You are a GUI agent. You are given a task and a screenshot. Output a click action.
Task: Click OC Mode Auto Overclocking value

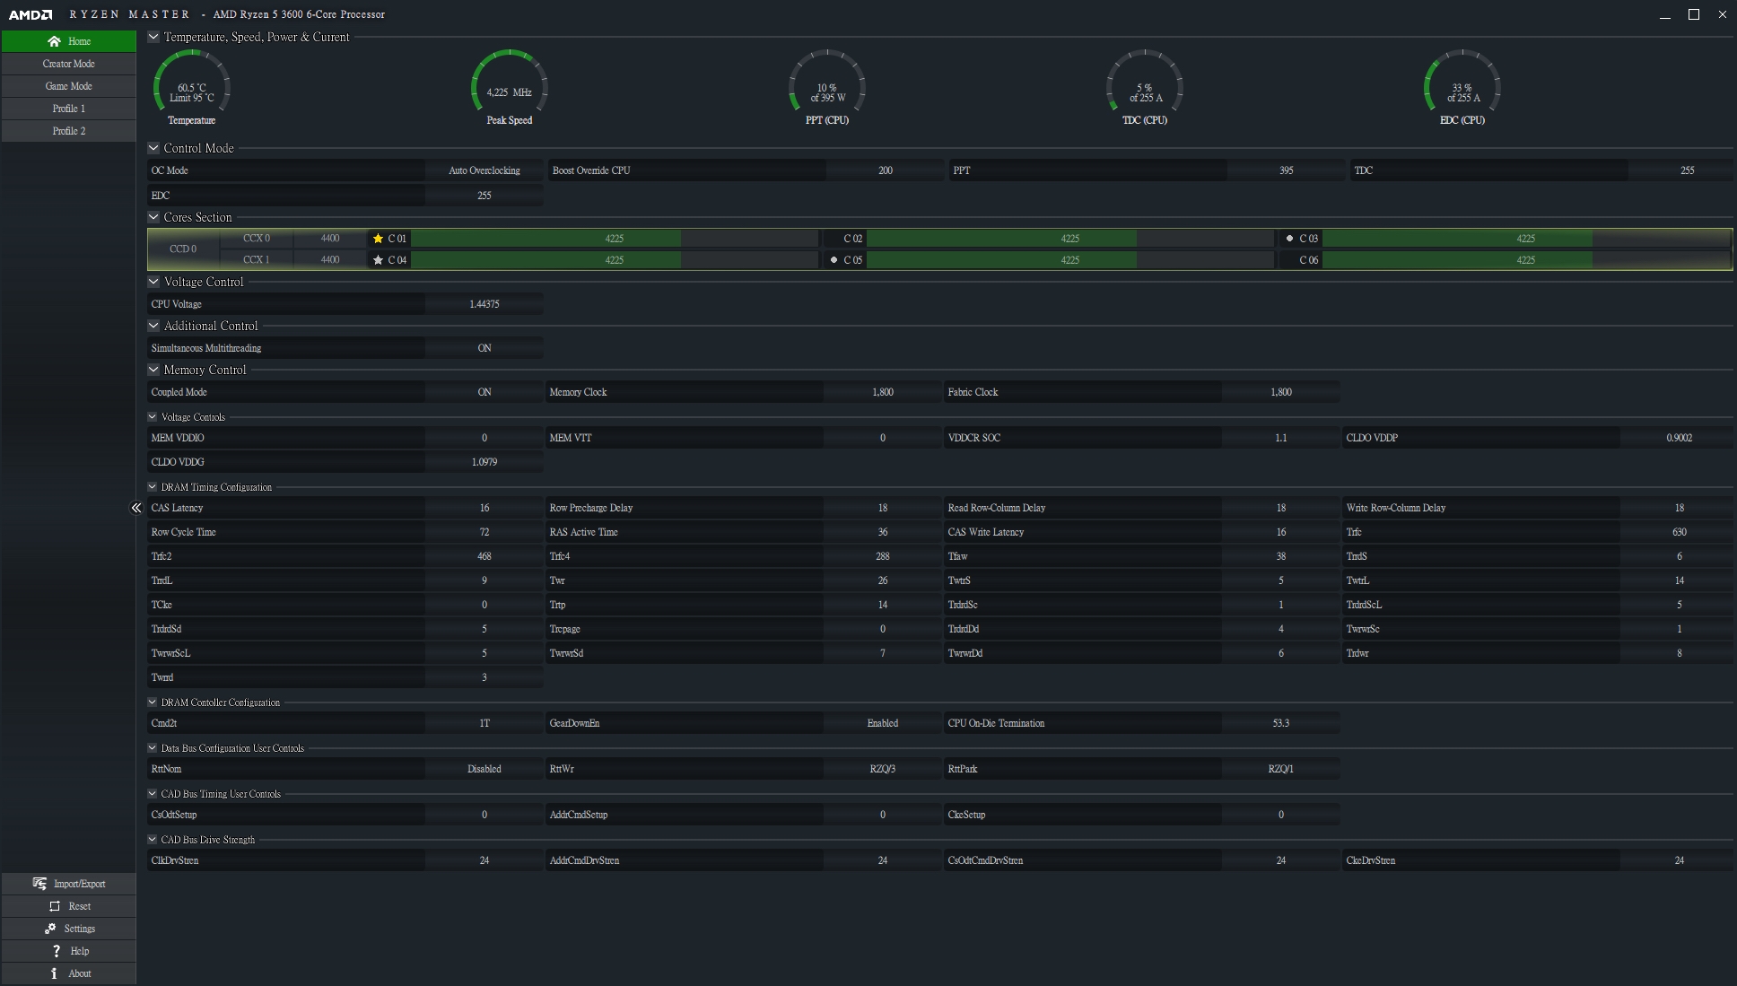pos(484,170)
